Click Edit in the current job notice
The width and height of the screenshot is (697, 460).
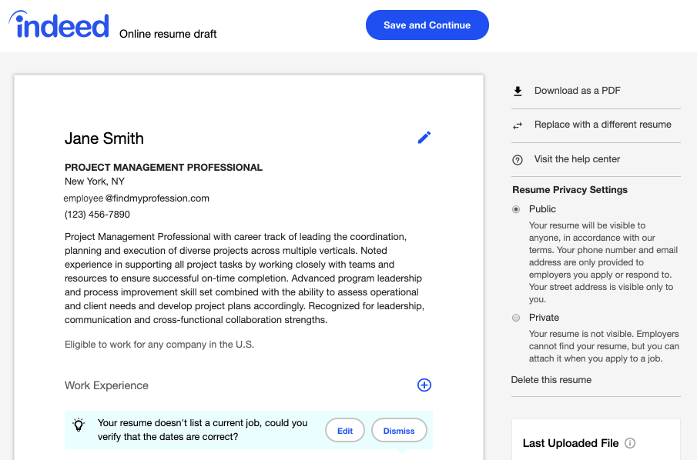pos(345,431)
